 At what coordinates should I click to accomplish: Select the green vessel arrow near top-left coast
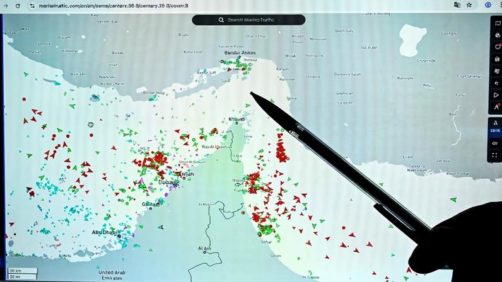point(26,74)
